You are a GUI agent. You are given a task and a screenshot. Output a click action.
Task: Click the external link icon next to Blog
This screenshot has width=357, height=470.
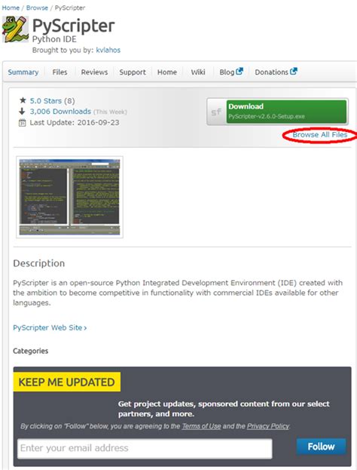point(240,72)
